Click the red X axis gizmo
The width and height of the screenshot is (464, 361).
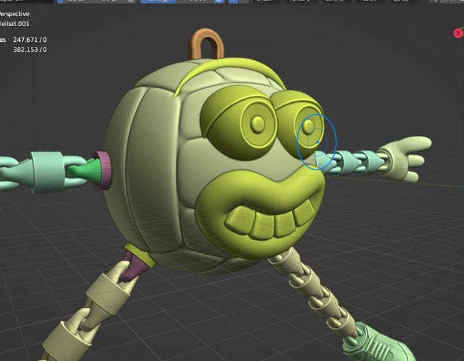pos(458,33)
